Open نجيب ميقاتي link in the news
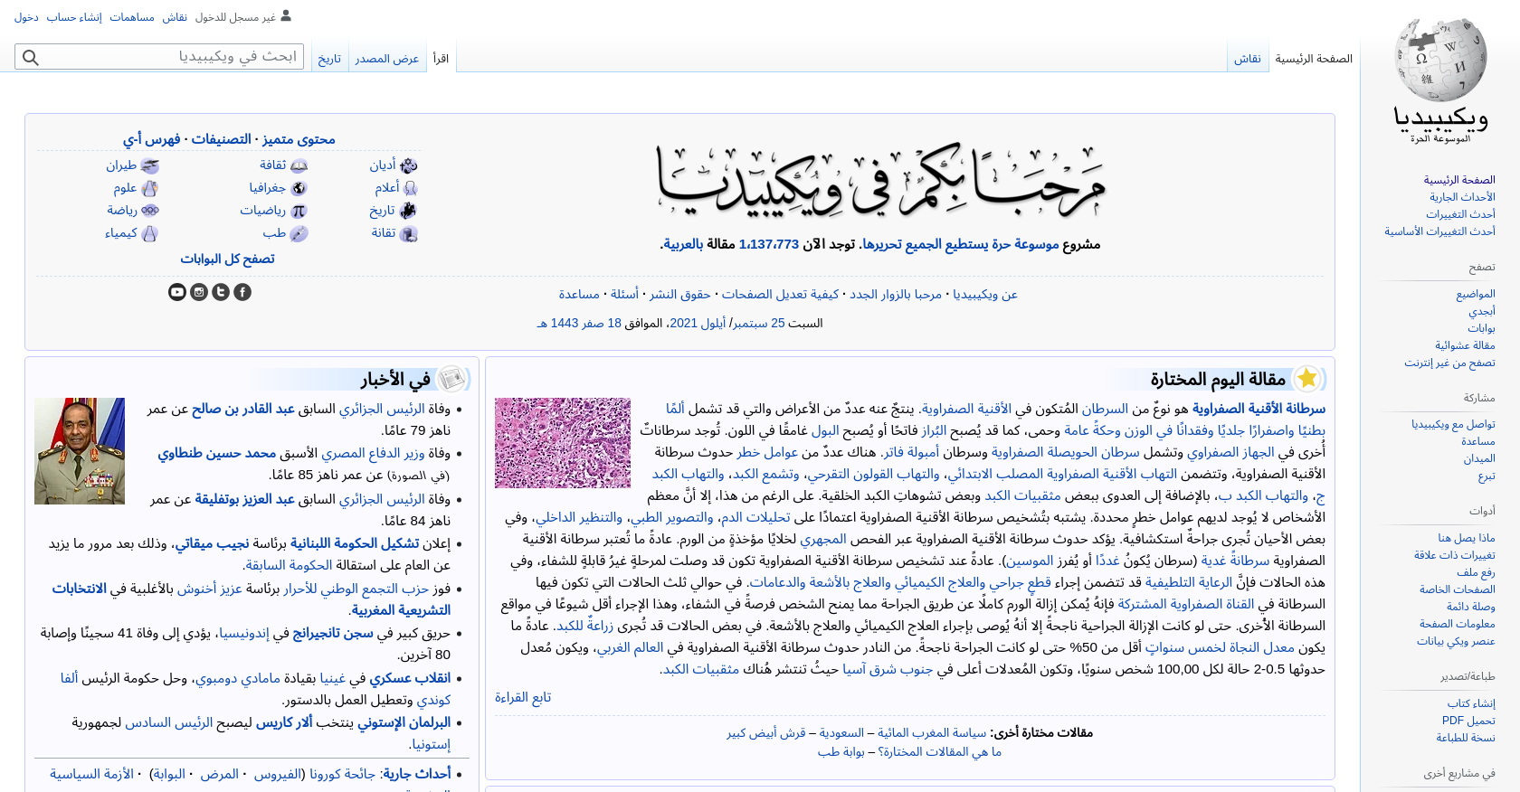 point(212,543)
